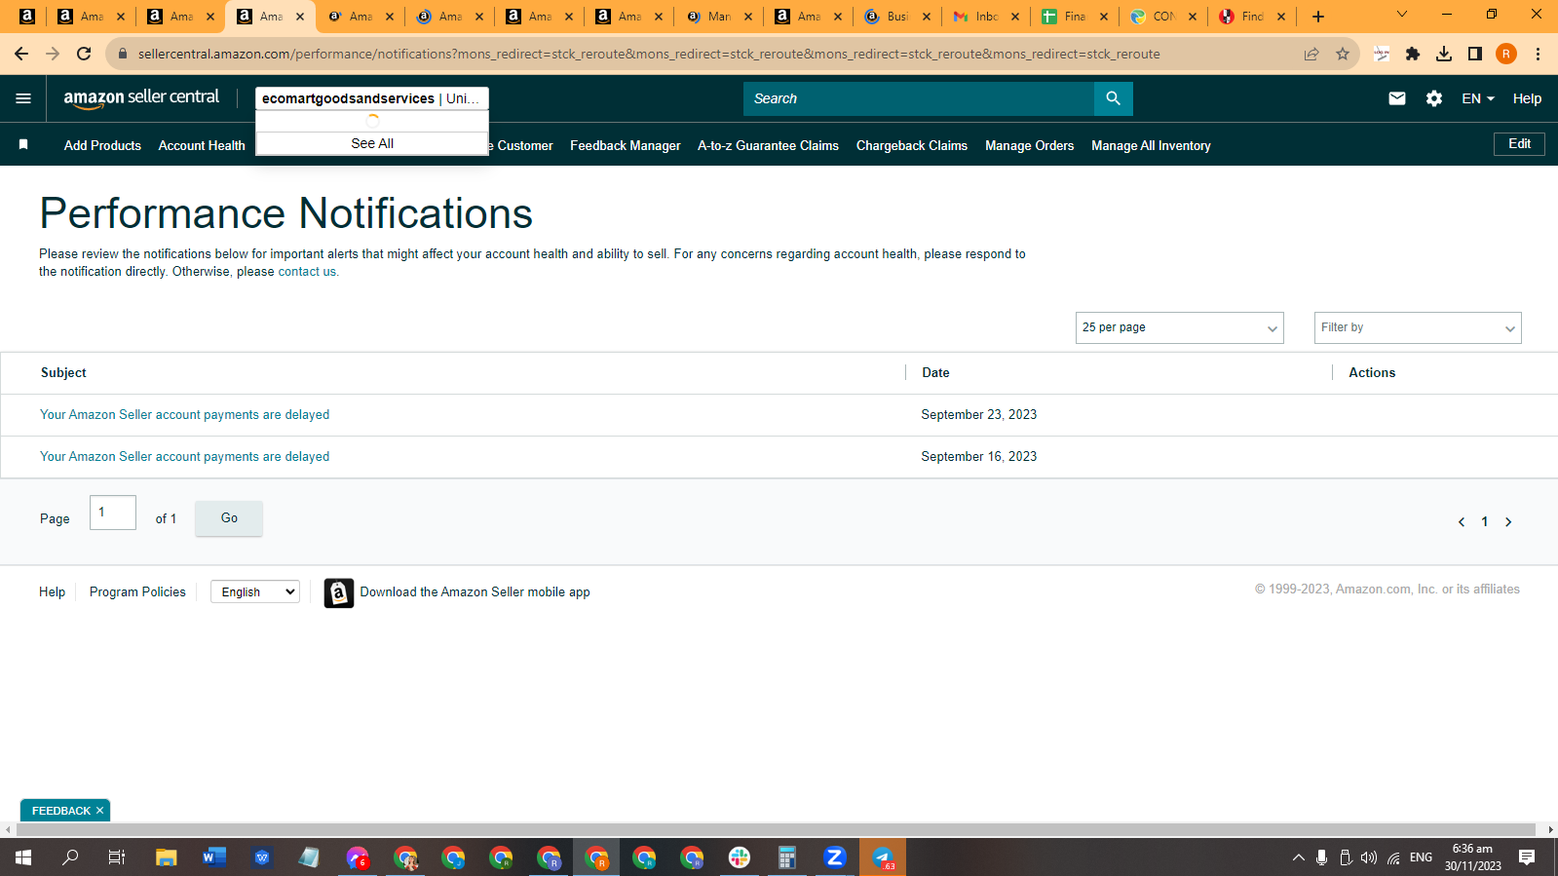Reload the page with the refresh icon
Viewport: 1558px width, 876px height.
(84, 54)
